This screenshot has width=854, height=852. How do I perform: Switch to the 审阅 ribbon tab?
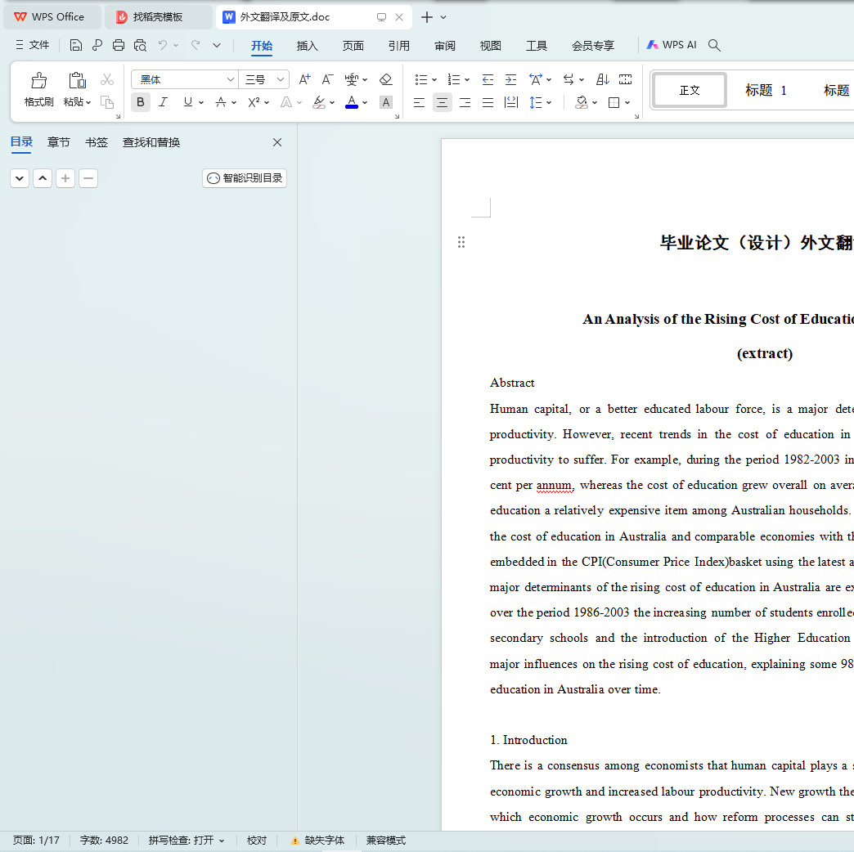444,46
